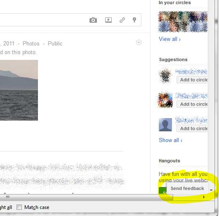Click the Send feedback button
Screen dimensions: 219x216
[187, 188]
